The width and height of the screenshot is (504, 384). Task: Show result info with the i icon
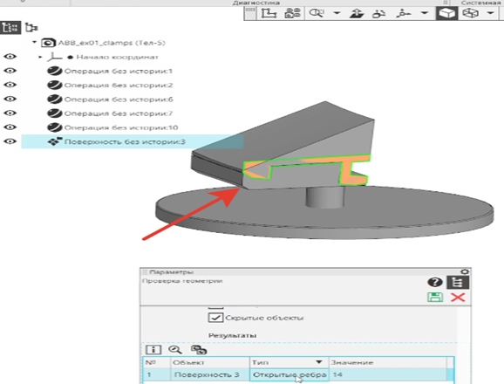[153, 350]
